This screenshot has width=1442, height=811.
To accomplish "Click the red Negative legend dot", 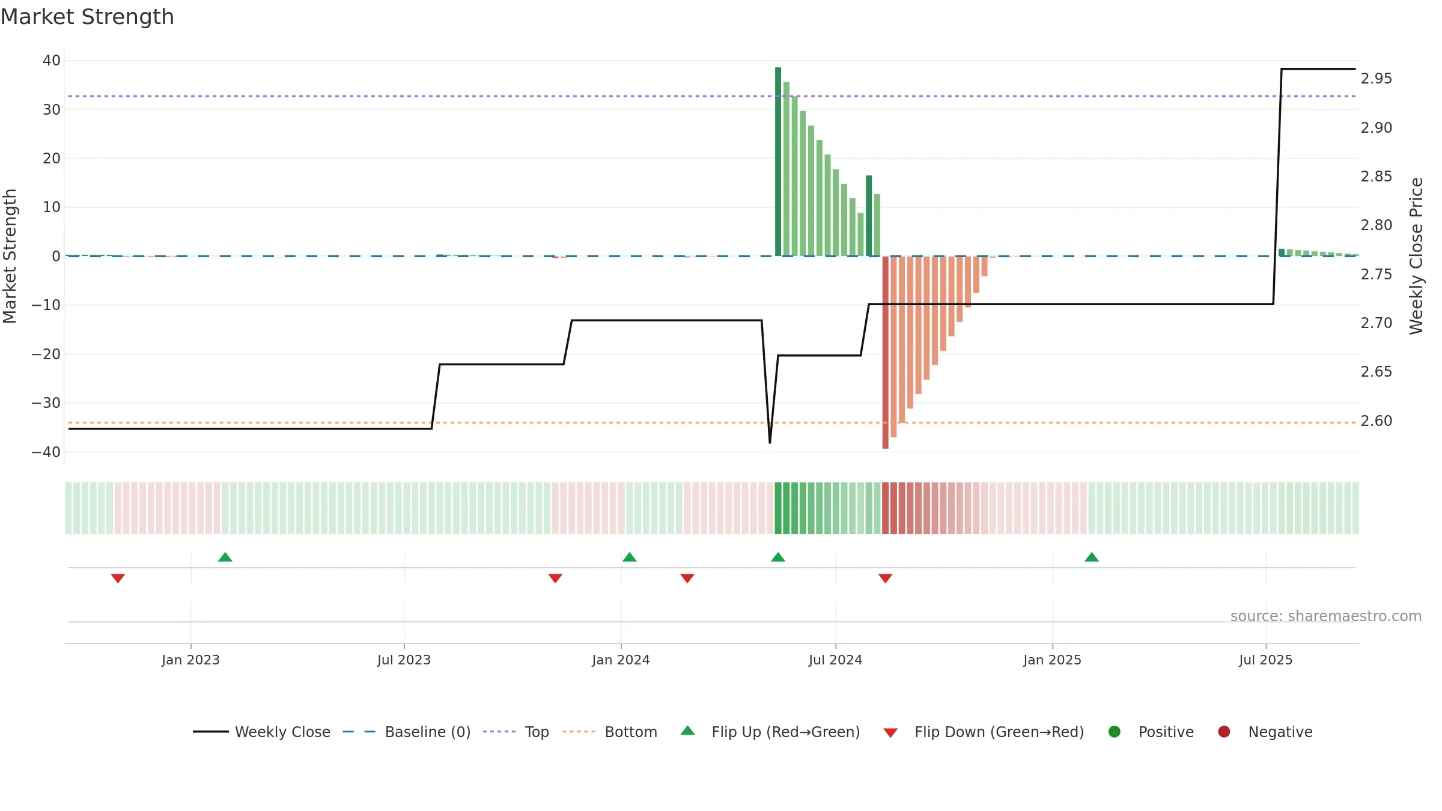I will click(1224, 732).
